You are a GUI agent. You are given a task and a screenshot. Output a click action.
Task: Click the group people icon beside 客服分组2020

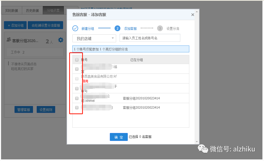pyautogui.click(x=9, y=40)
